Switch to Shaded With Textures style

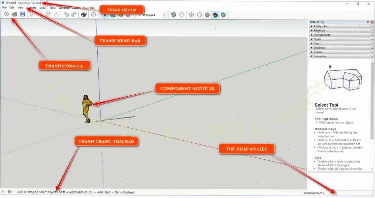click(215, 15)
